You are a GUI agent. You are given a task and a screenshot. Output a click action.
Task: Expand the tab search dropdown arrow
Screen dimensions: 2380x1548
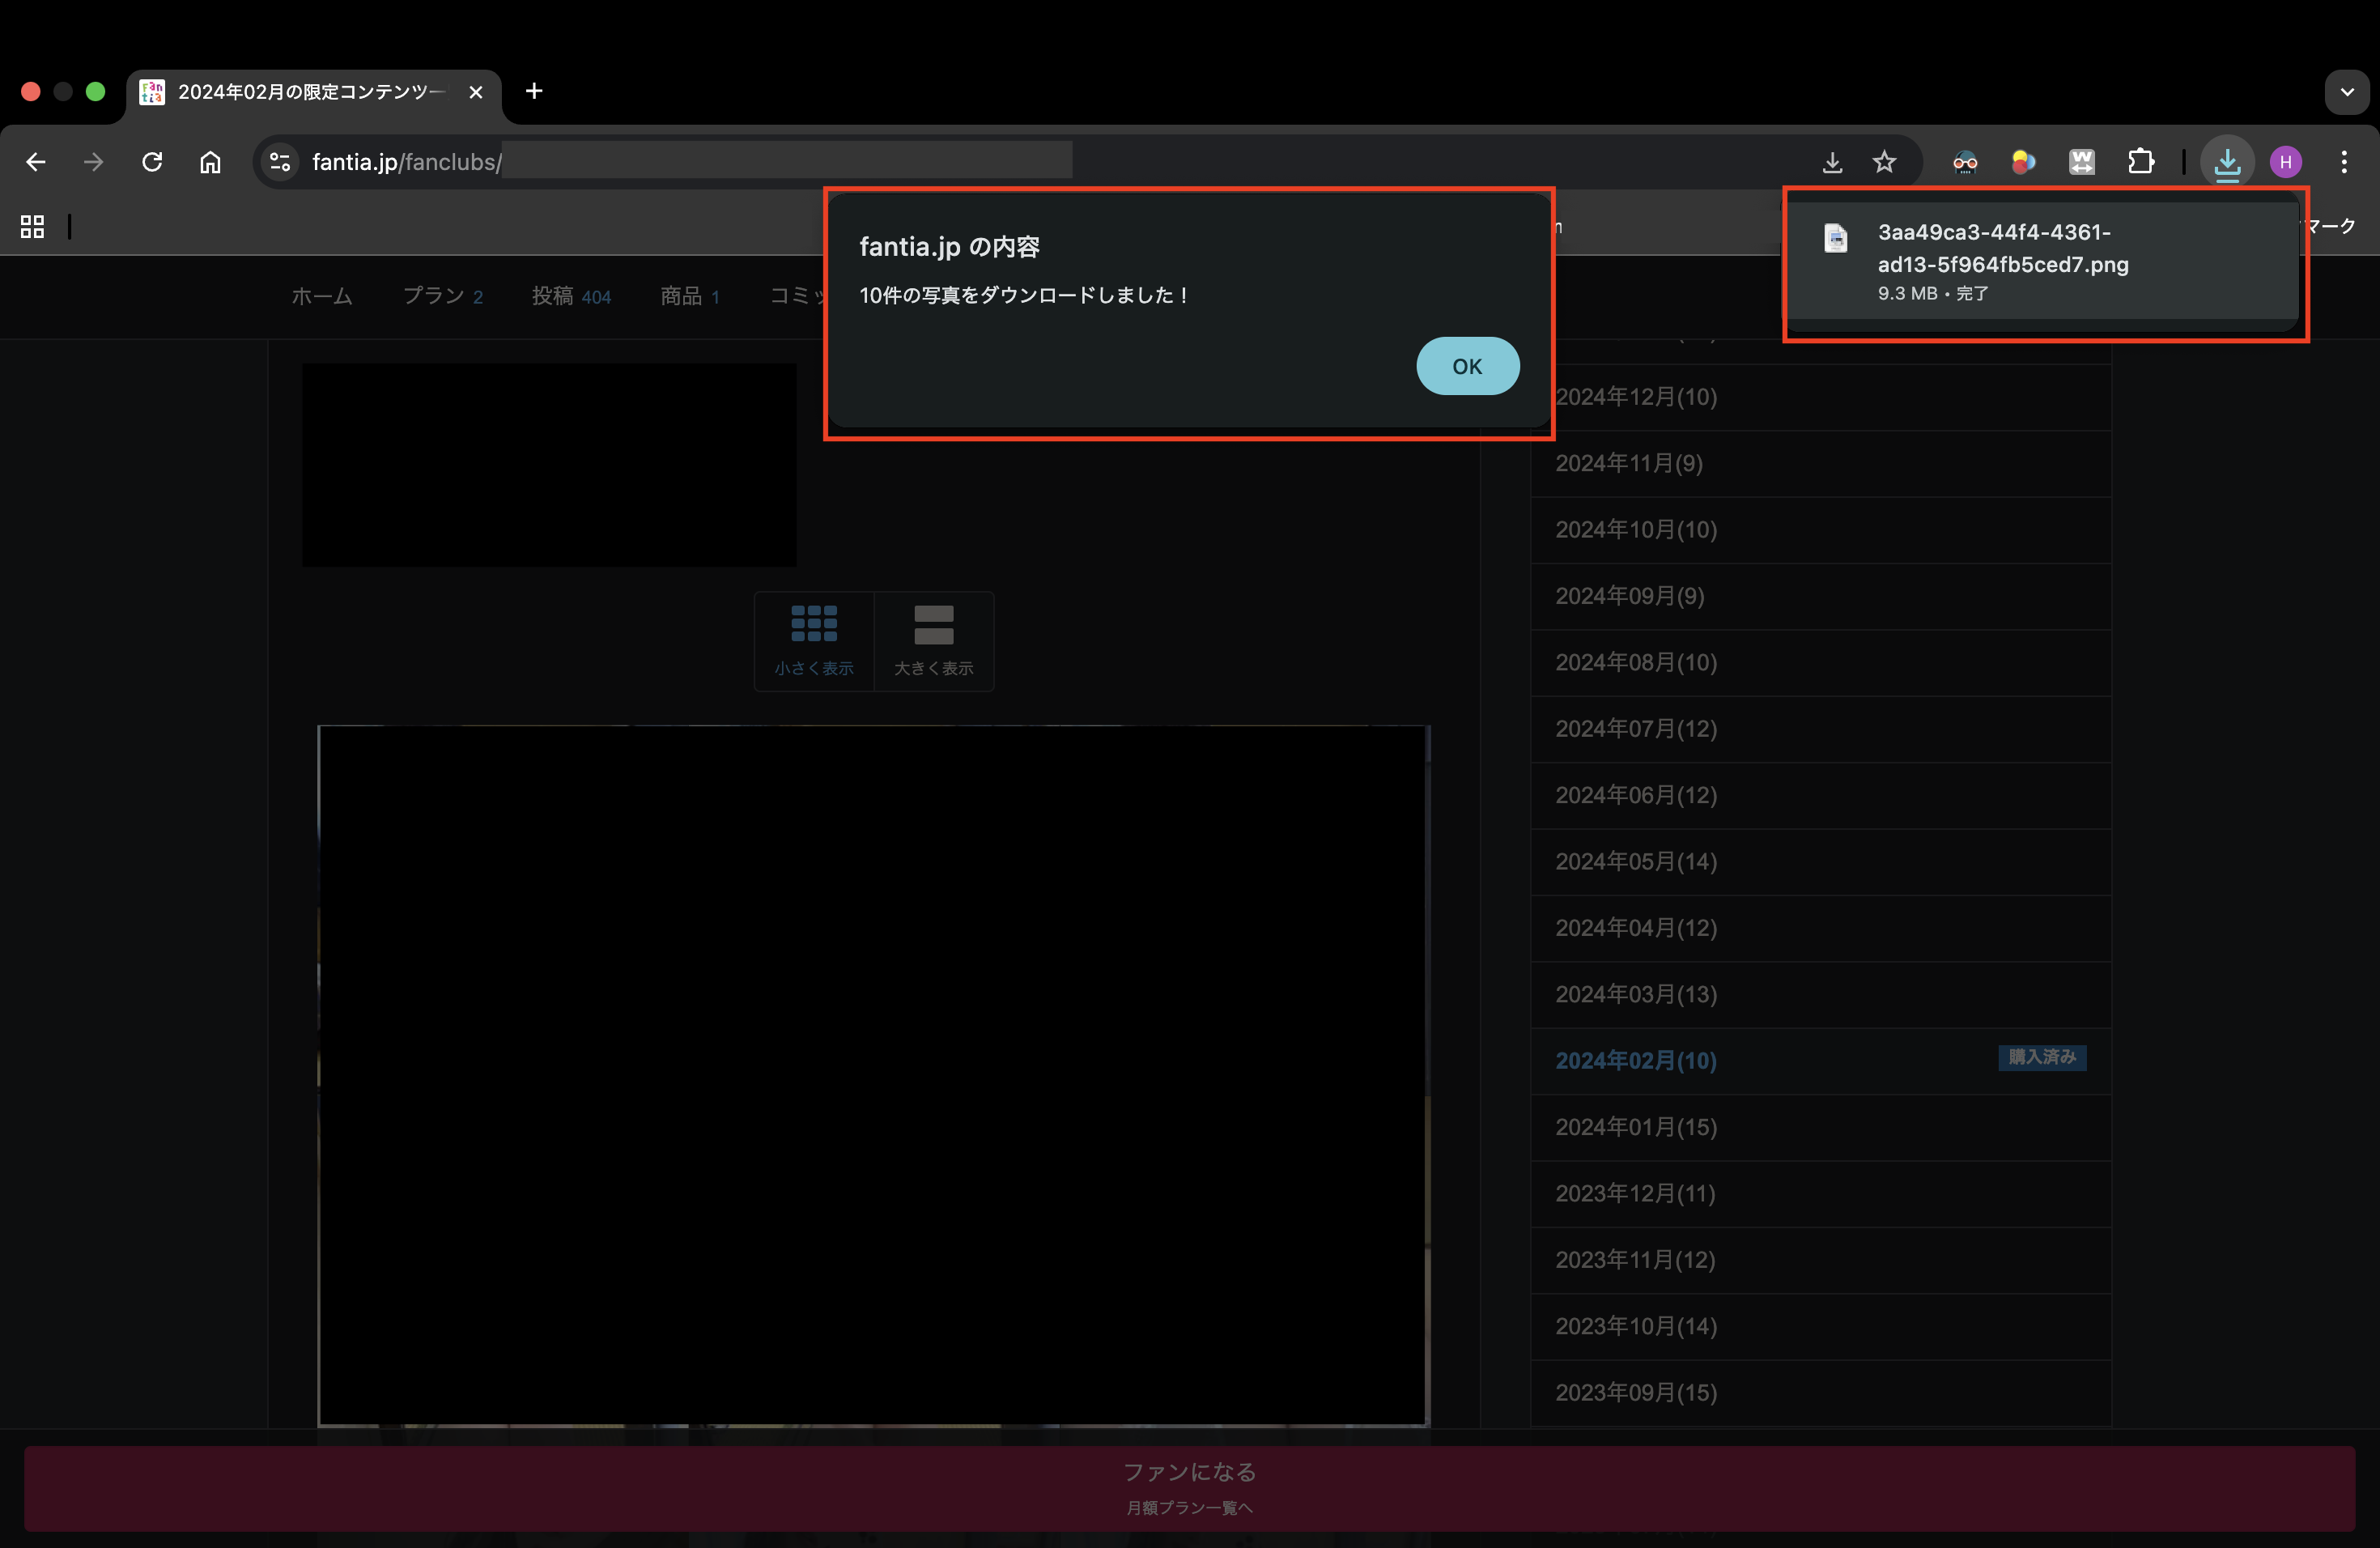(x=2346, y=92)
